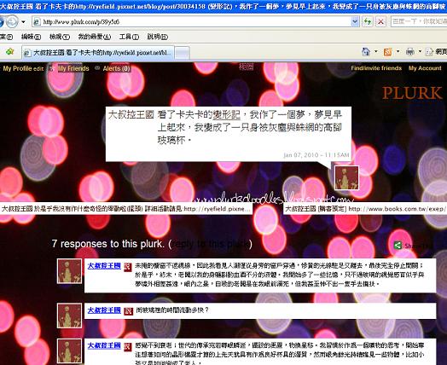The height and width of the screenshot is (365, 447).
Task: Open the navigation history dropdown arrow
Action: 23,22
